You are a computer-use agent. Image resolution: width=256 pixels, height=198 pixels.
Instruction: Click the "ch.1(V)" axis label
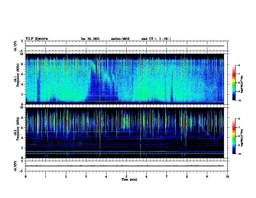pos(15,46)
